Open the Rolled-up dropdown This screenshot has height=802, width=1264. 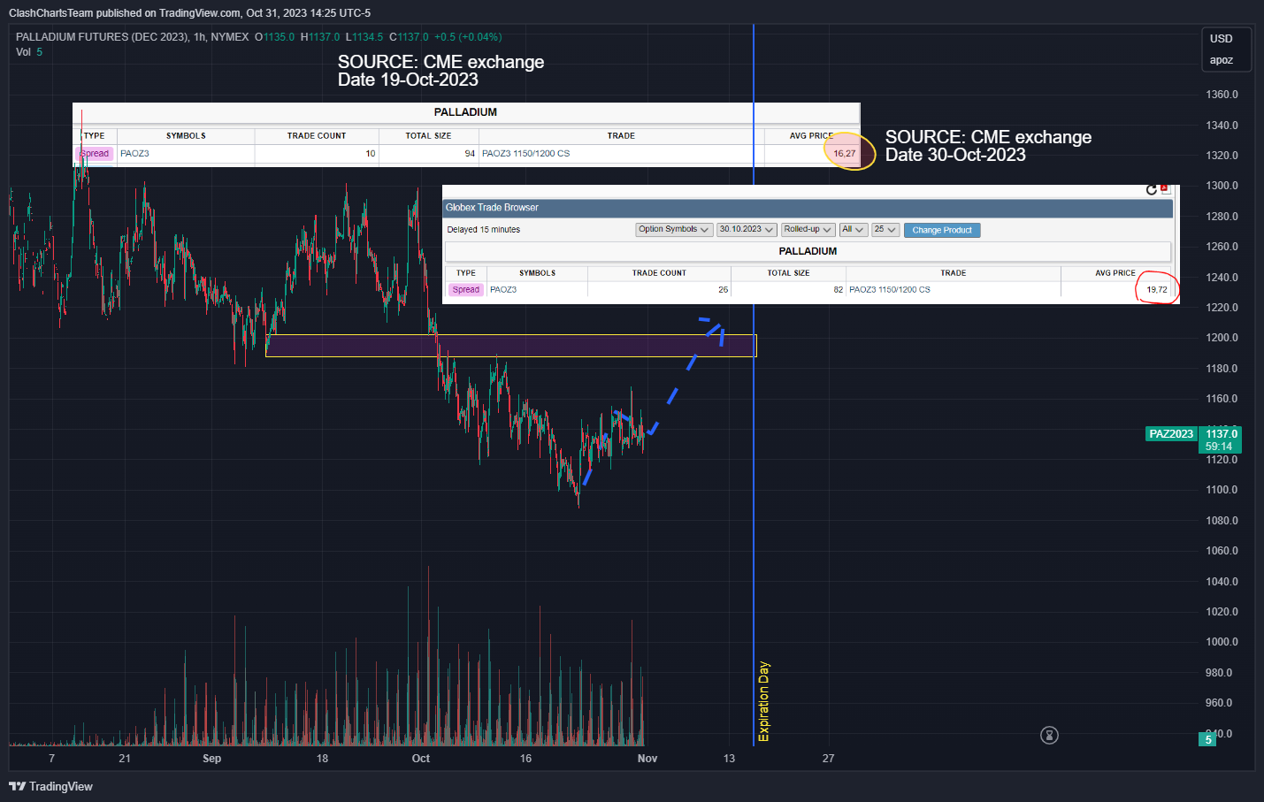(808, 229)
